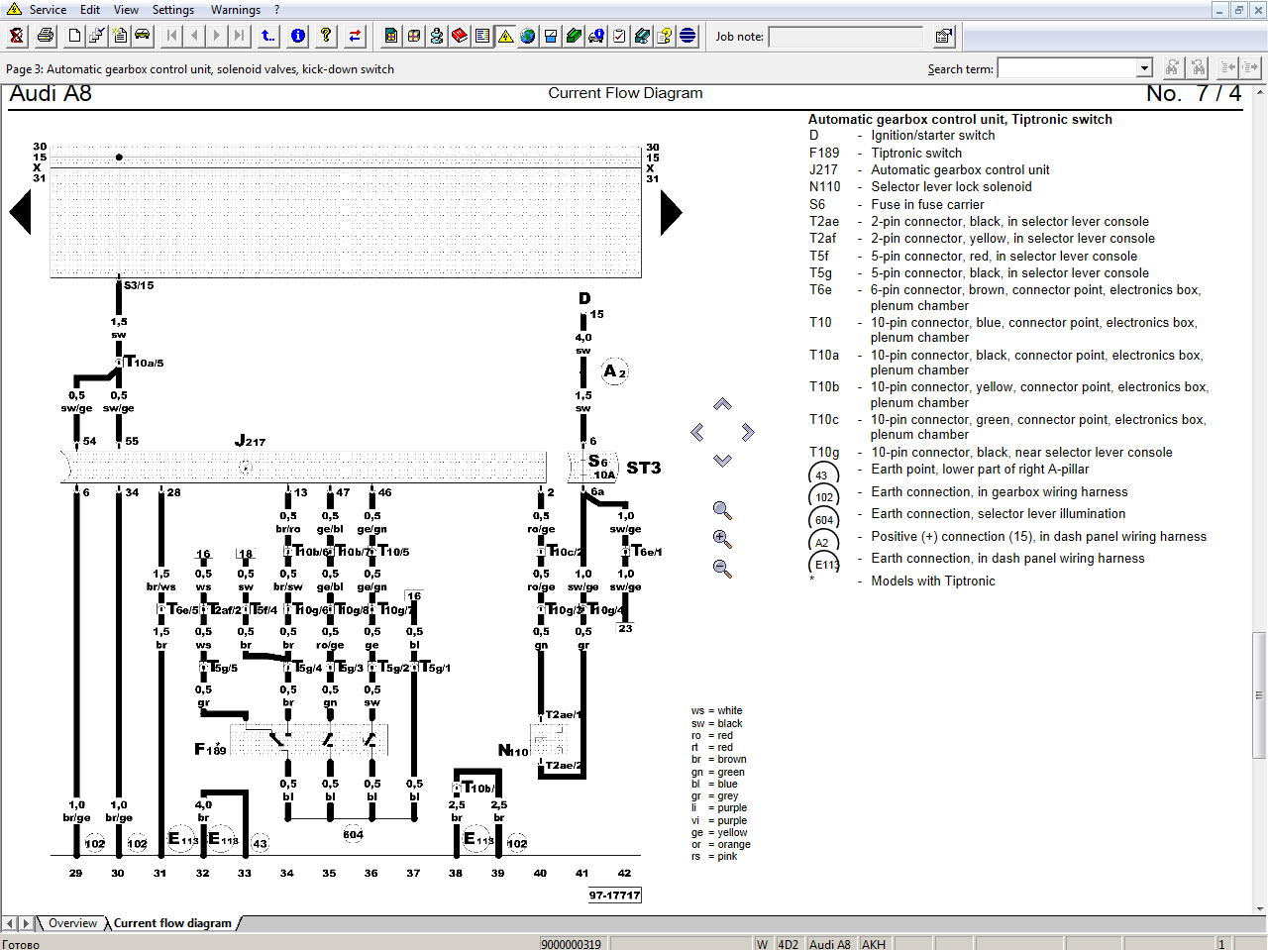Click the printer icon in the toolbar

46,37
